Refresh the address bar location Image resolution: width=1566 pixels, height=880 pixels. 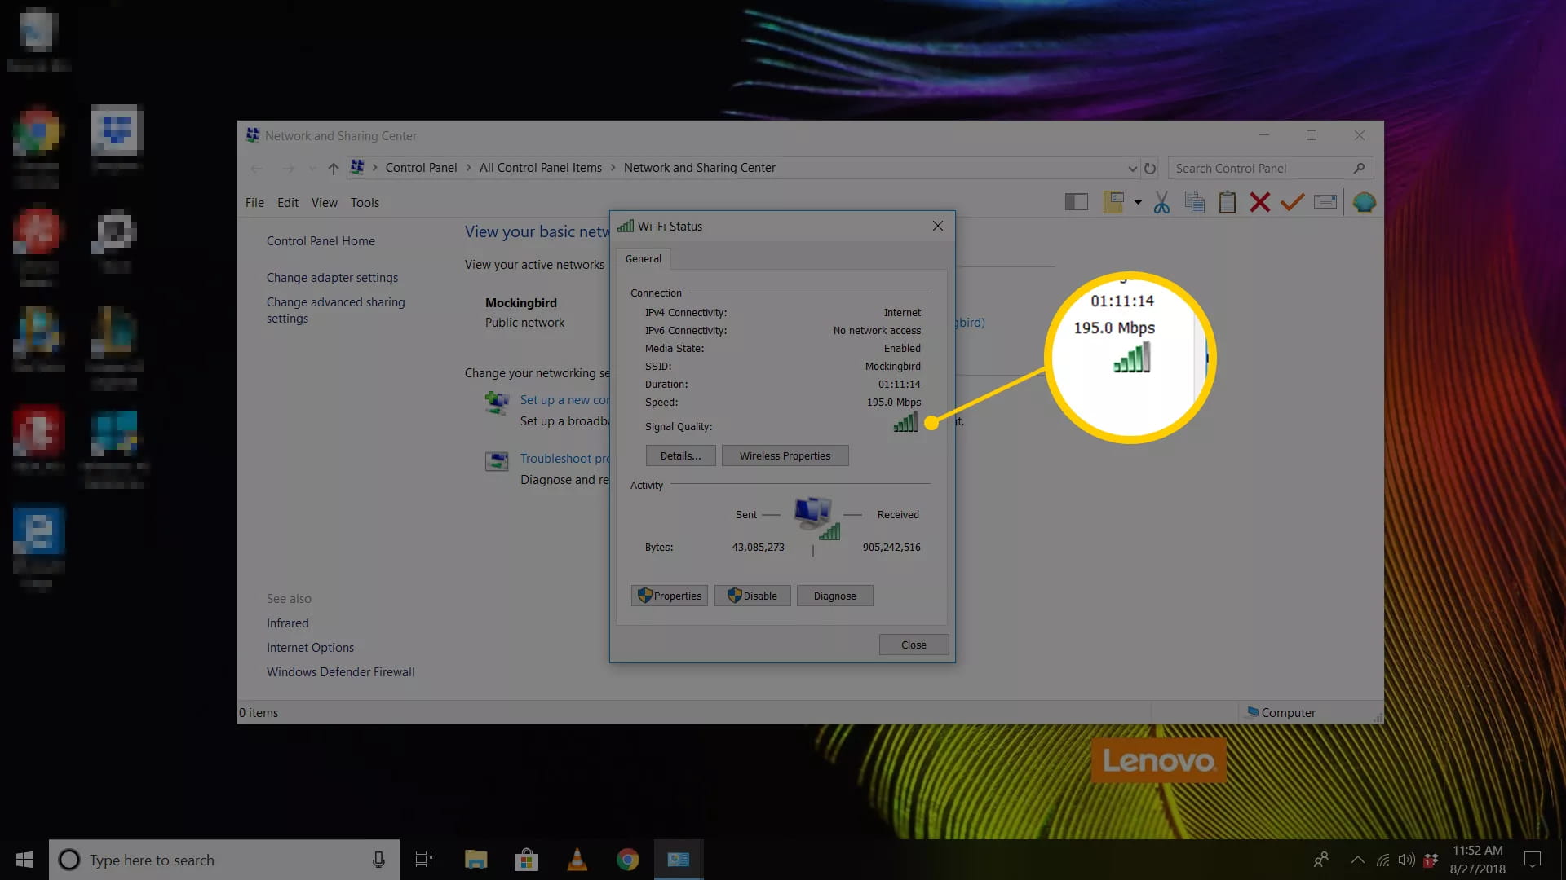1150,169
